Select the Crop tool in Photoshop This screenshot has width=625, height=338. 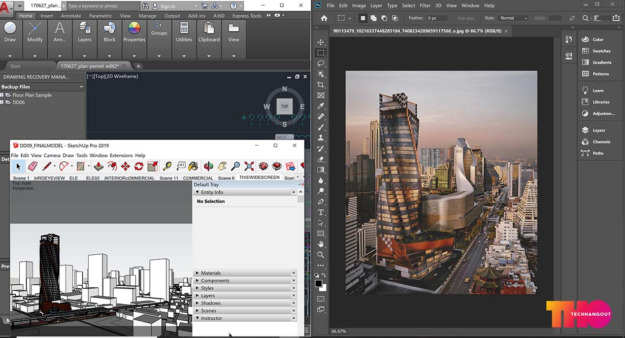coord(321,85)
